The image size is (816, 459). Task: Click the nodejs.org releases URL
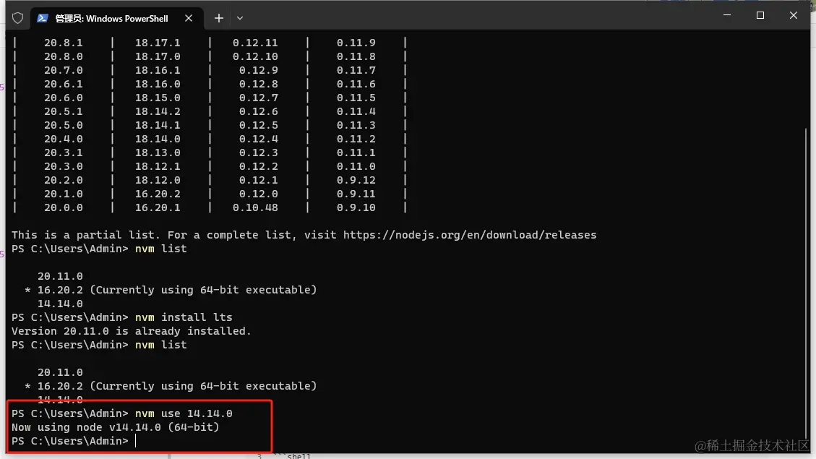[x=470, y=235]
